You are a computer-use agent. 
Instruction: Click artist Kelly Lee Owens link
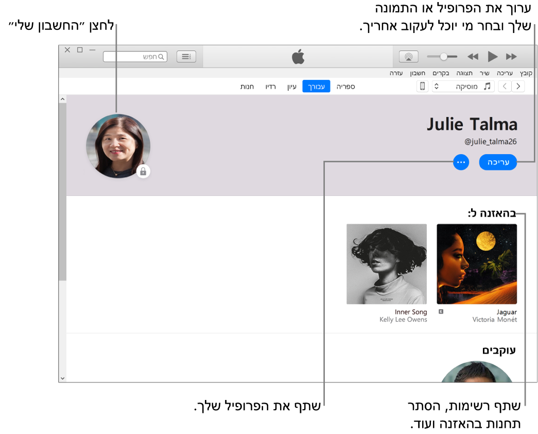point(403,319)
